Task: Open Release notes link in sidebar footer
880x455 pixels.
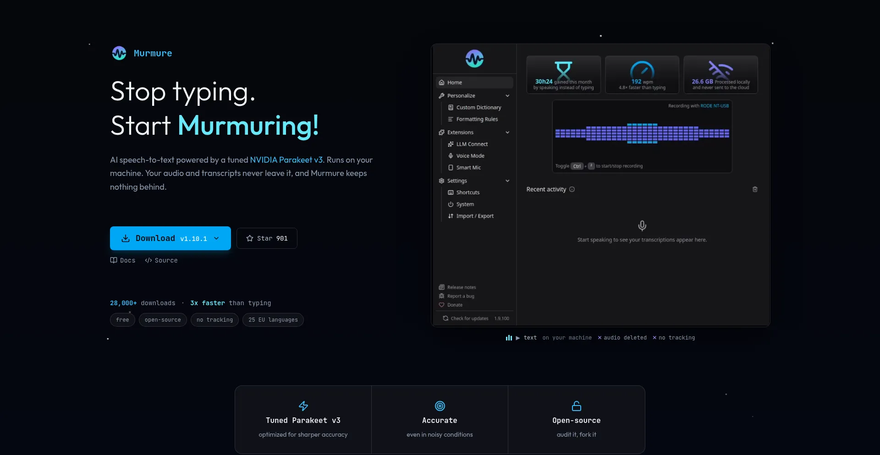Action: (457, 287)
